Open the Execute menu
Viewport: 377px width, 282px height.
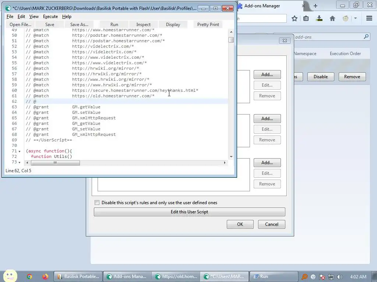tap(50, 17)
